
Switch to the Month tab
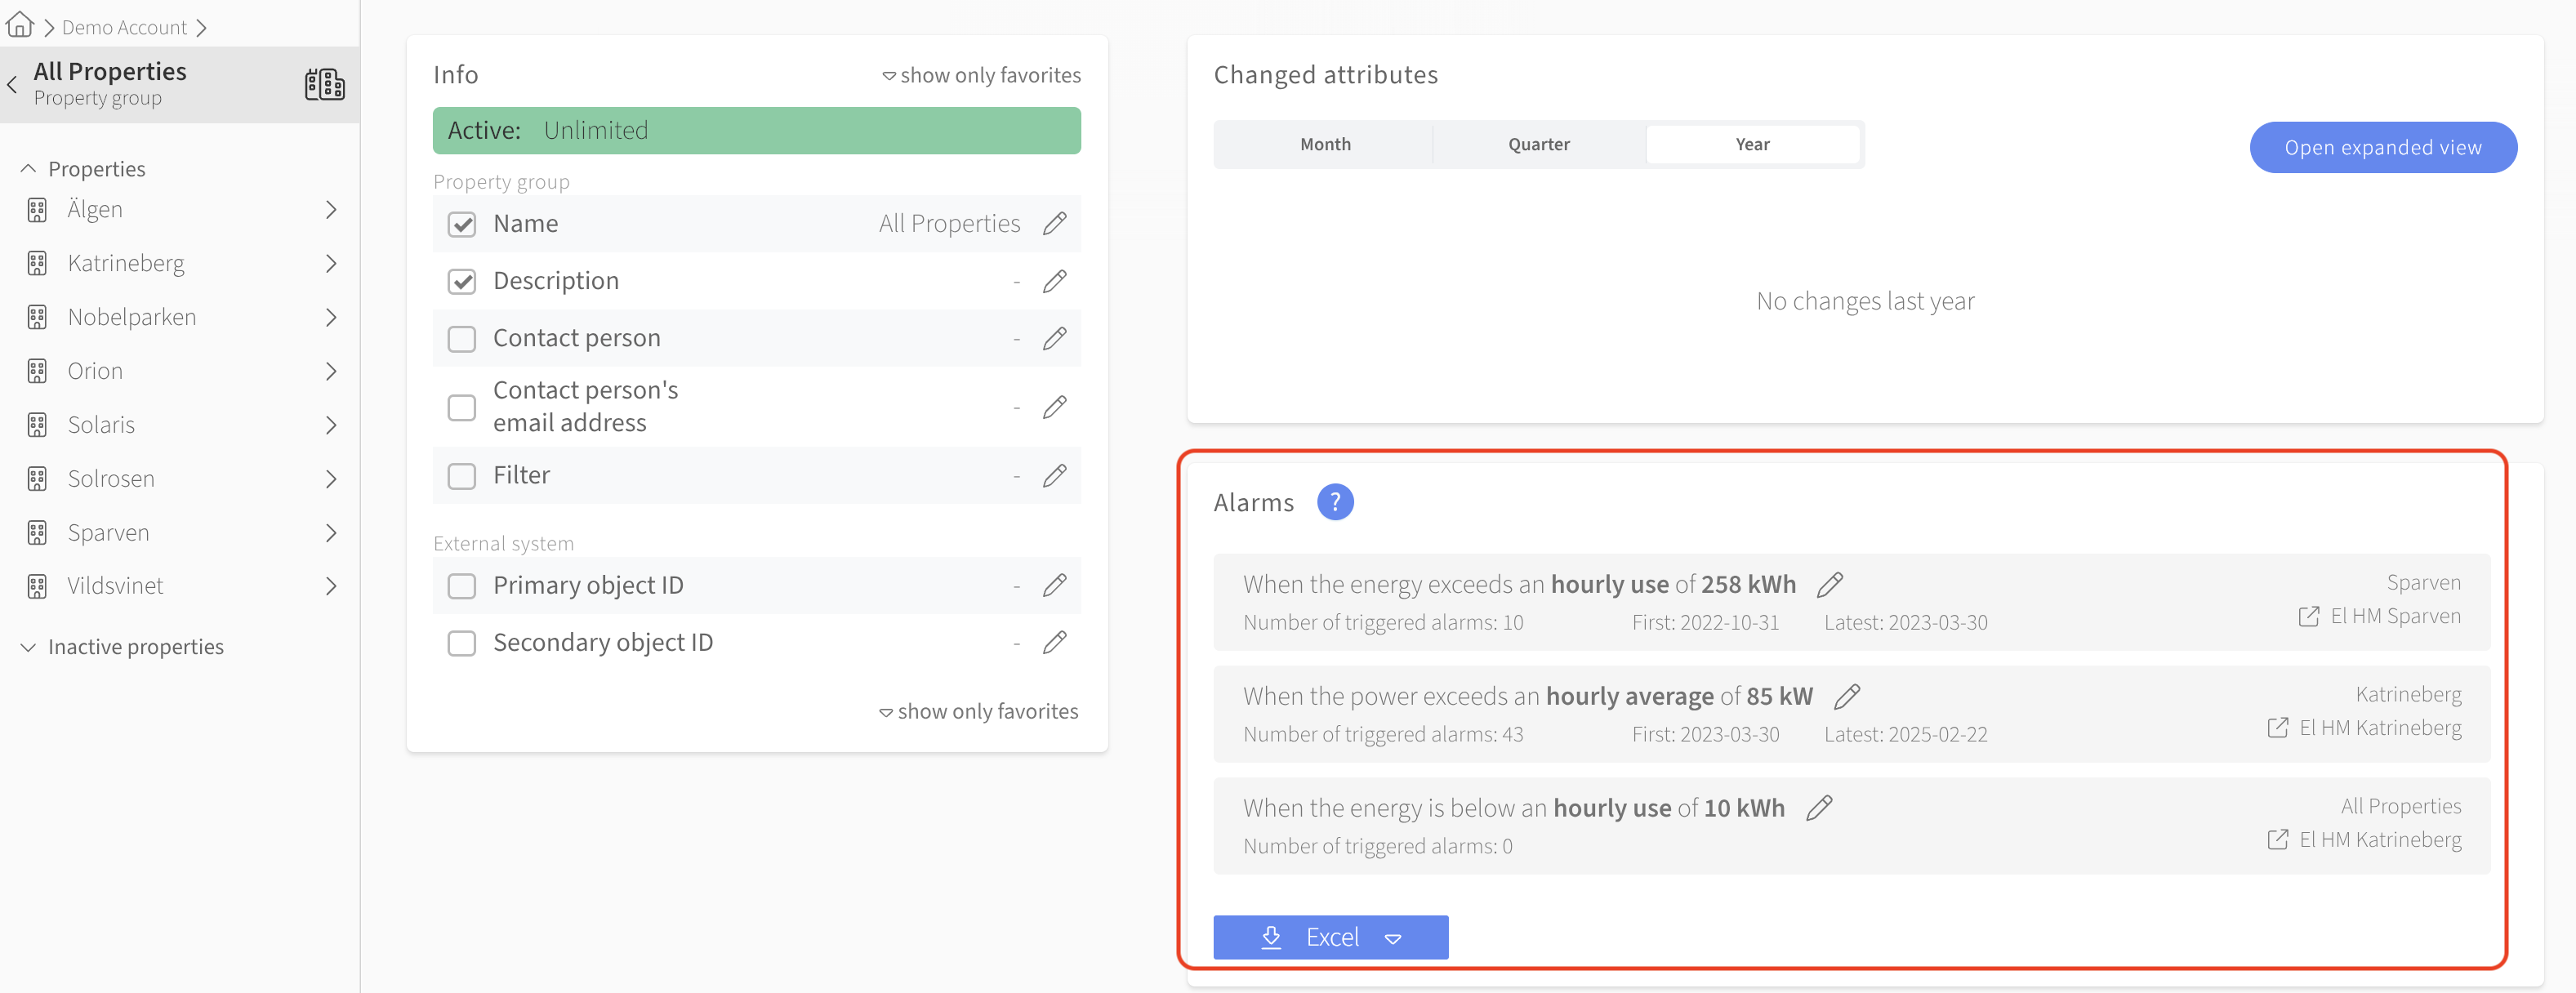[1324, 145]
